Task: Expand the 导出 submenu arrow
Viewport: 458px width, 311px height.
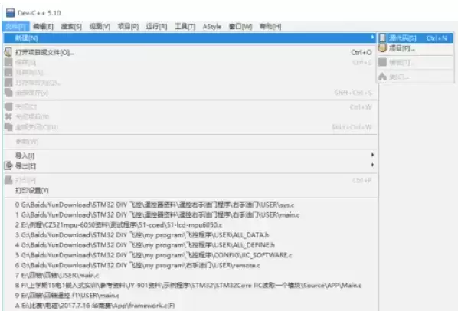Action: point(372,165)
